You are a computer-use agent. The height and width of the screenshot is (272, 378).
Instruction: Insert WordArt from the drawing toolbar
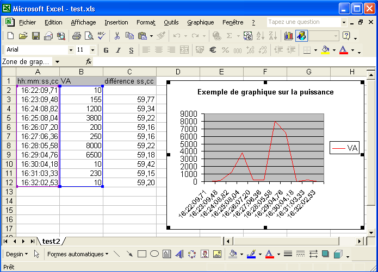point(179,254)
